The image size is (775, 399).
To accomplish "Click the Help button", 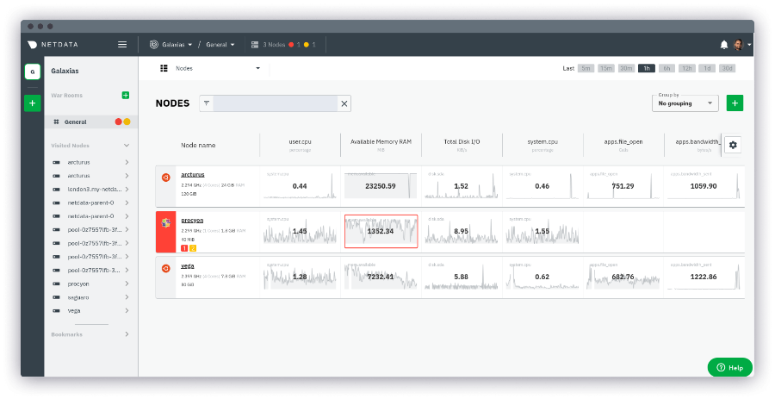I will pyautogui.click(x=729, y=367).
